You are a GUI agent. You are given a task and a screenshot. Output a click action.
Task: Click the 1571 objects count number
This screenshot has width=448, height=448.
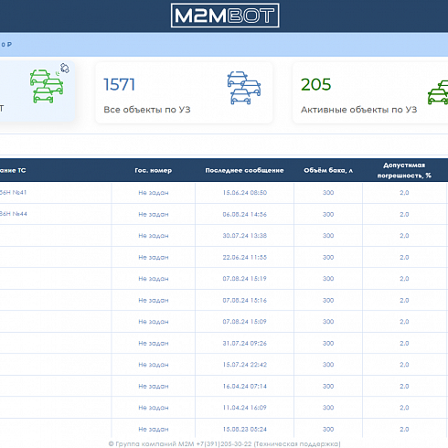(119, 84)
